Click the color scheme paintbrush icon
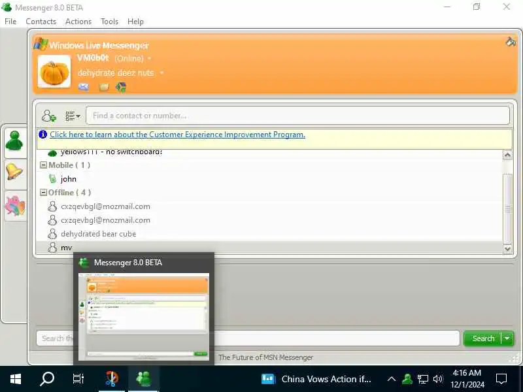Screen dimensions: 523x392 coord(511,42)
